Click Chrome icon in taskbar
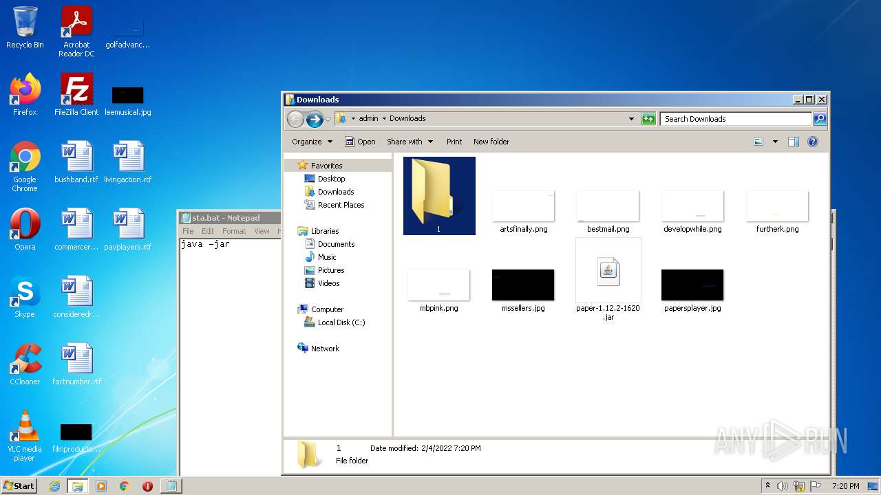Viewport: 881px width, 495px height. (125, 486)
